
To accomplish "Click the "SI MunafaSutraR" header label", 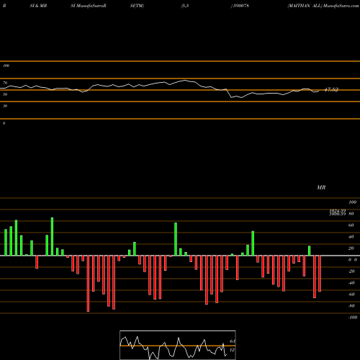I will pyautogui.click(x=89, y=6).
